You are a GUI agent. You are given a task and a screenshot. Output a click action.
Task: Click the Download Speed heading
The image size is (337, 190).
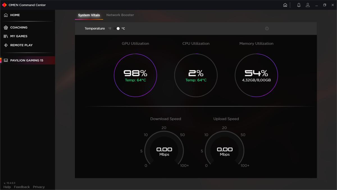click(x=166, y=119)
